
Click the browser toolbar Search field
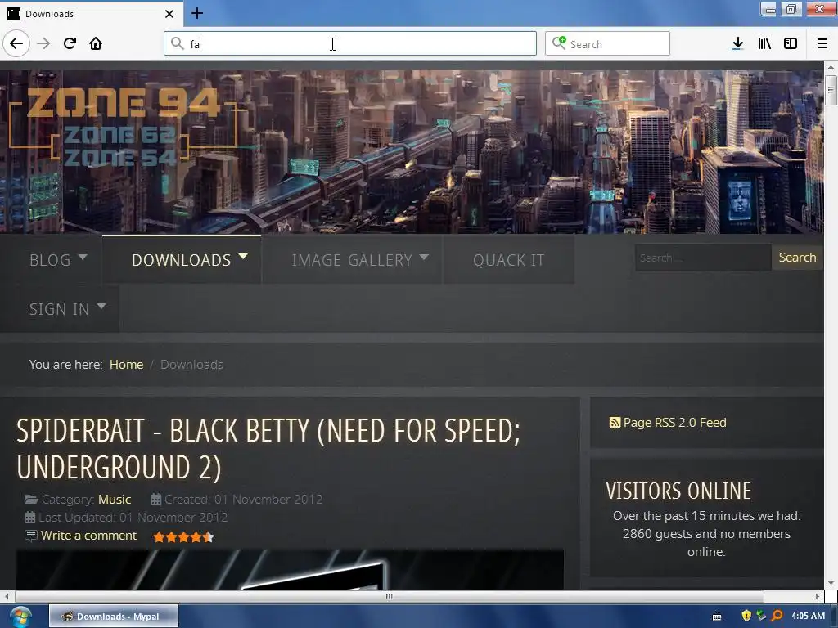coord(608,43)
